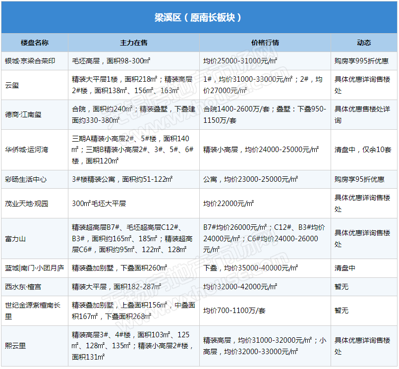The height and width of the screenshot is (369, 399).
Task: Select the 茂业天地·观园 property name
Action: [x=27, y=204]
